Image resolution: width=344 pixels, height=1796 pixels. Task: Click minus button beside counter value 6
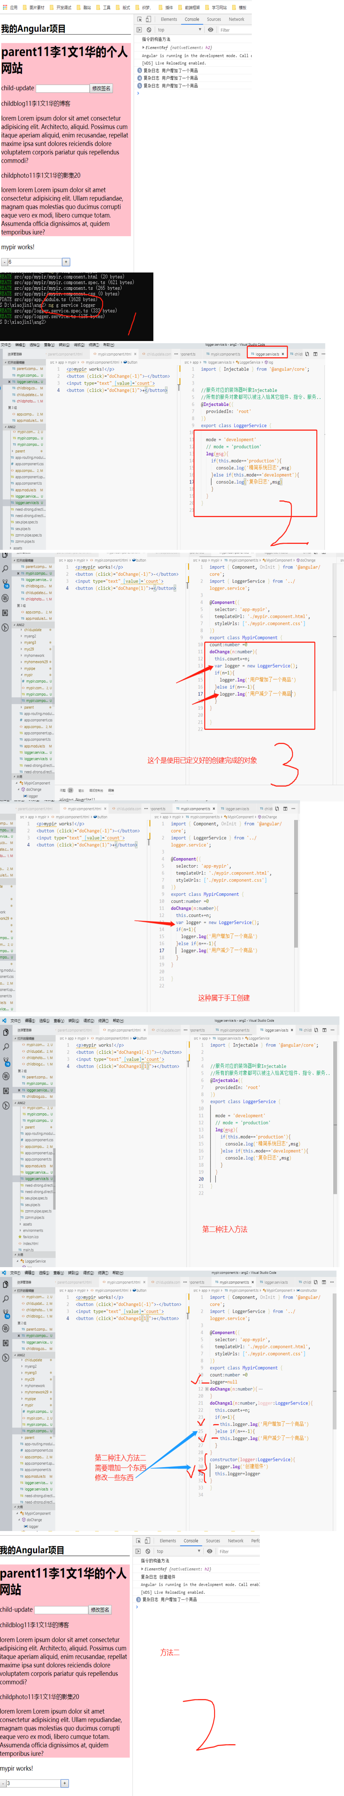click(4, 262)
